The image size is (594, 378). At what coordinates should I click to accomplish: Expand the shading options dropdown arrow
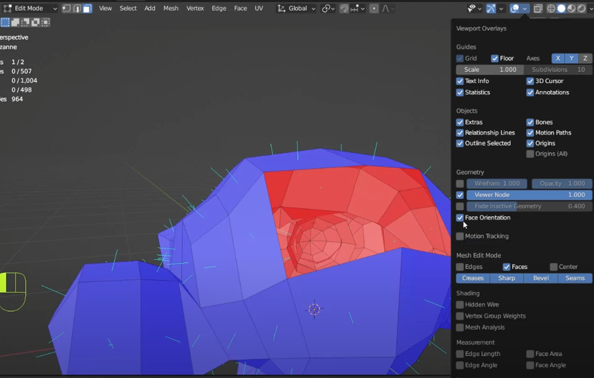tap(590, 8)
